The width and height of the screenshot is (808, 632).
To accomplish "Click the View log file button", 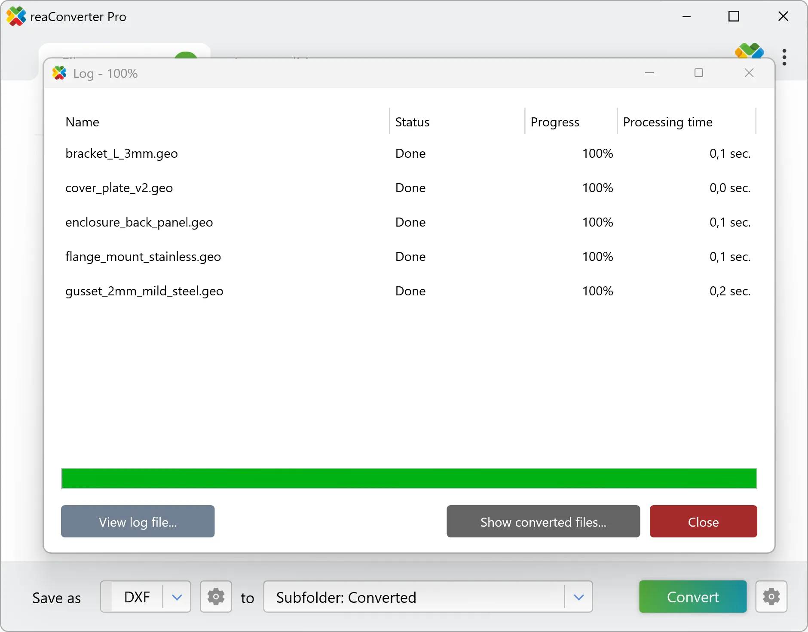I will coord(138,522).
